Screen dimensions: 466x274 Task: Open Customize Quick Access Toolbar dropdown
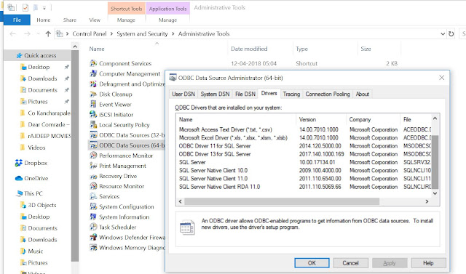44,8
